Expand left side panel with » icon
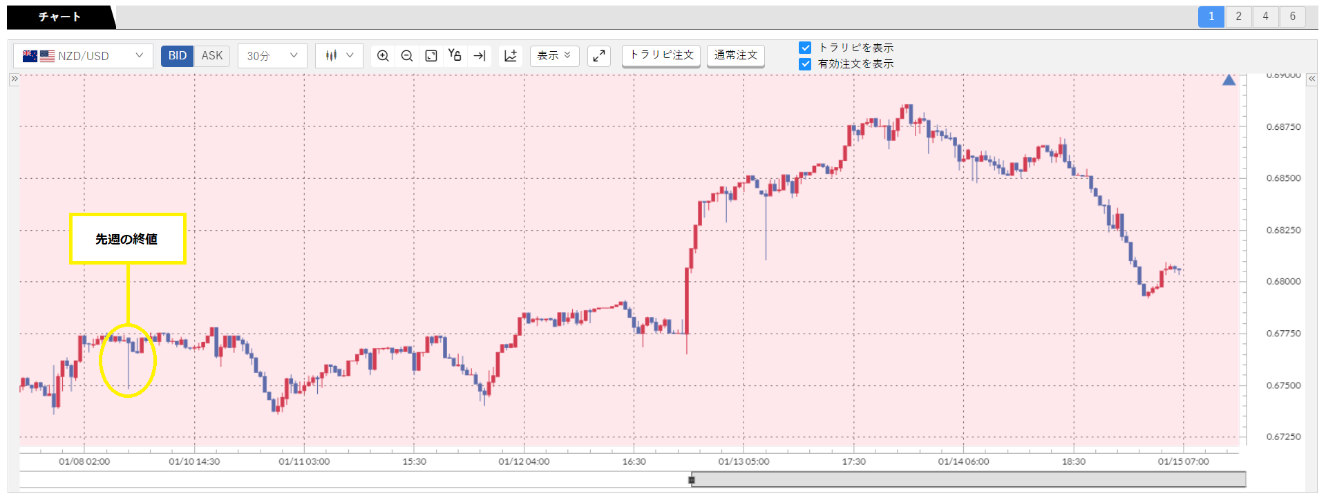Viewport: 1326px width, 498px height. [14, 79]
